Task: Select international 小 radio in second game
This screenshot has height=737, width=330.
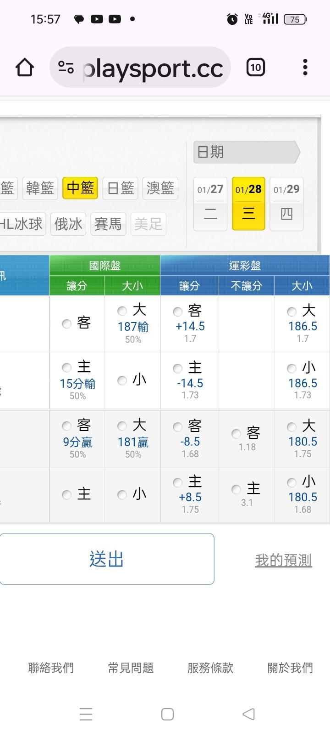Action: click(x=122, y=495)
